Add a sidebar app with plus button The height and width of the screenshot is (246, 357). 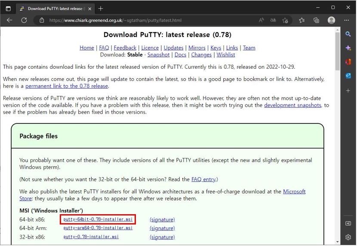(x=348, y=91)
